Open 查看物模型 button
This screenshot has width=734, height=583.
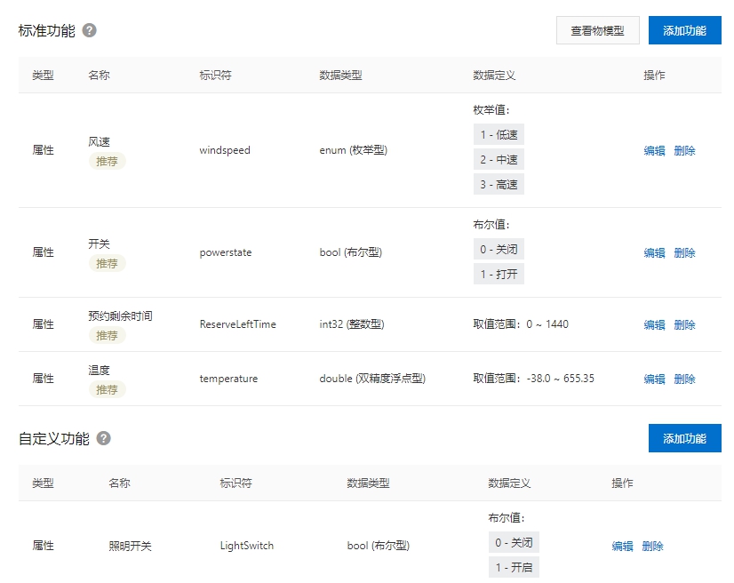coord(598,30)
